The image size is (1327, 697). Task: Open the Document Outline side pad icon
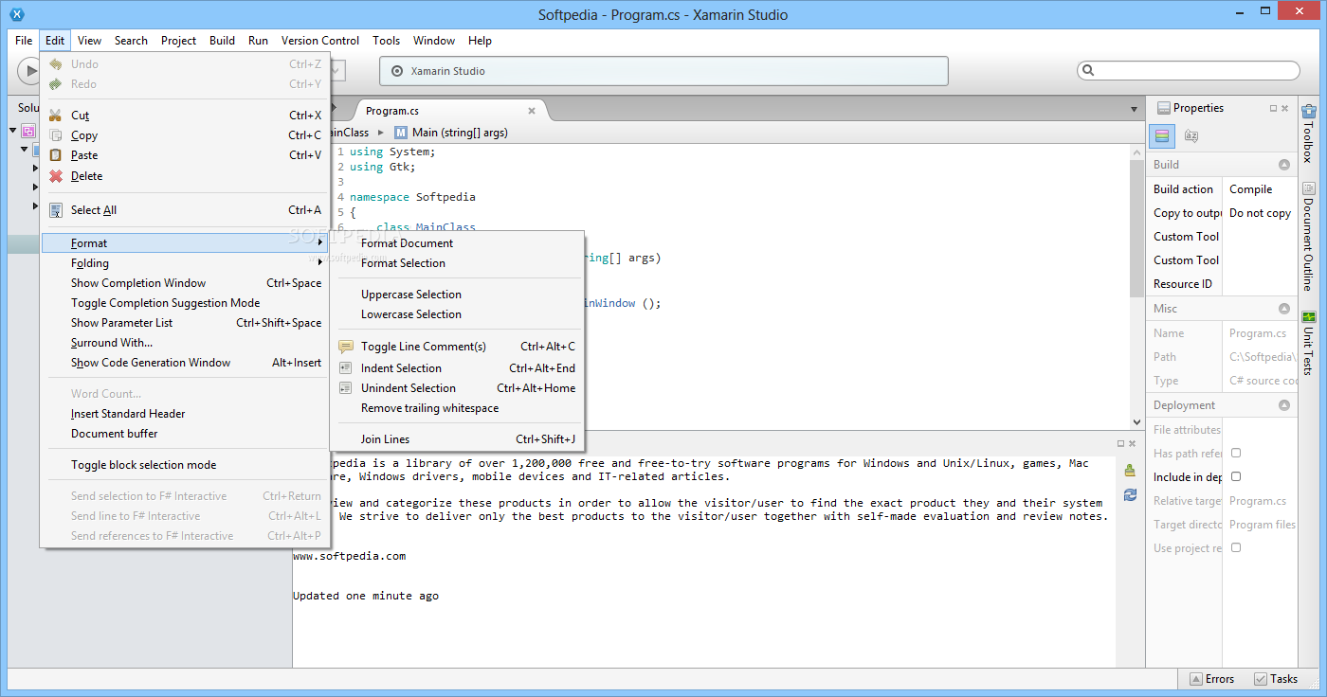point(1309,188)
